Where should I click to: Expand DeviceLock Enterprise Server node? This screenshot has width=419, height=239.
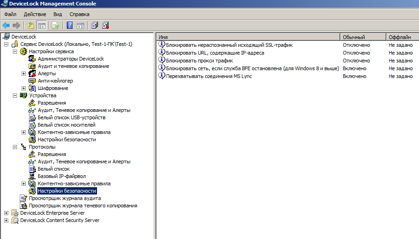6,213
